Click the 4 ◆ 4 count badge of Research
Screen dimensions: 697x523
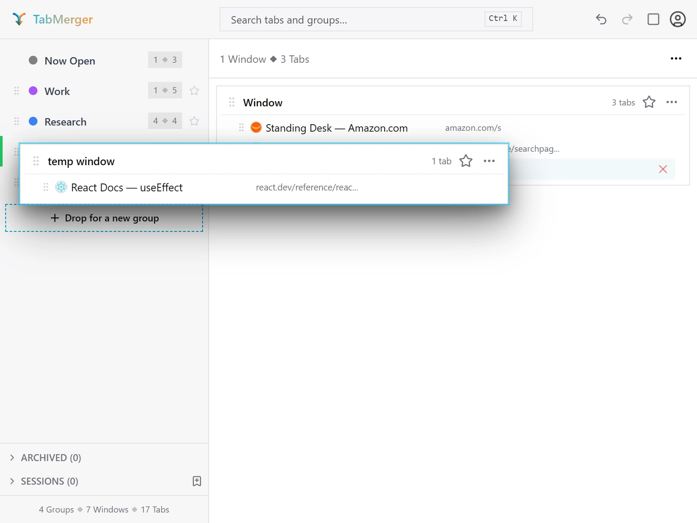point(165,121)
